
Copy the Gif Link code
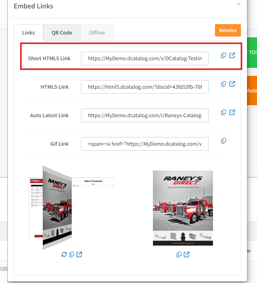pos(224,141)
